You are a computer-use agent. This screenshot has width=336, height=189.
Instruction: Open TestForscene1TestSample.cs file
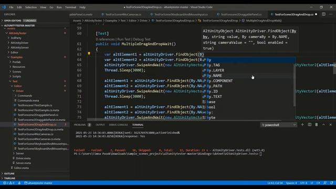[x=35, y=105]
